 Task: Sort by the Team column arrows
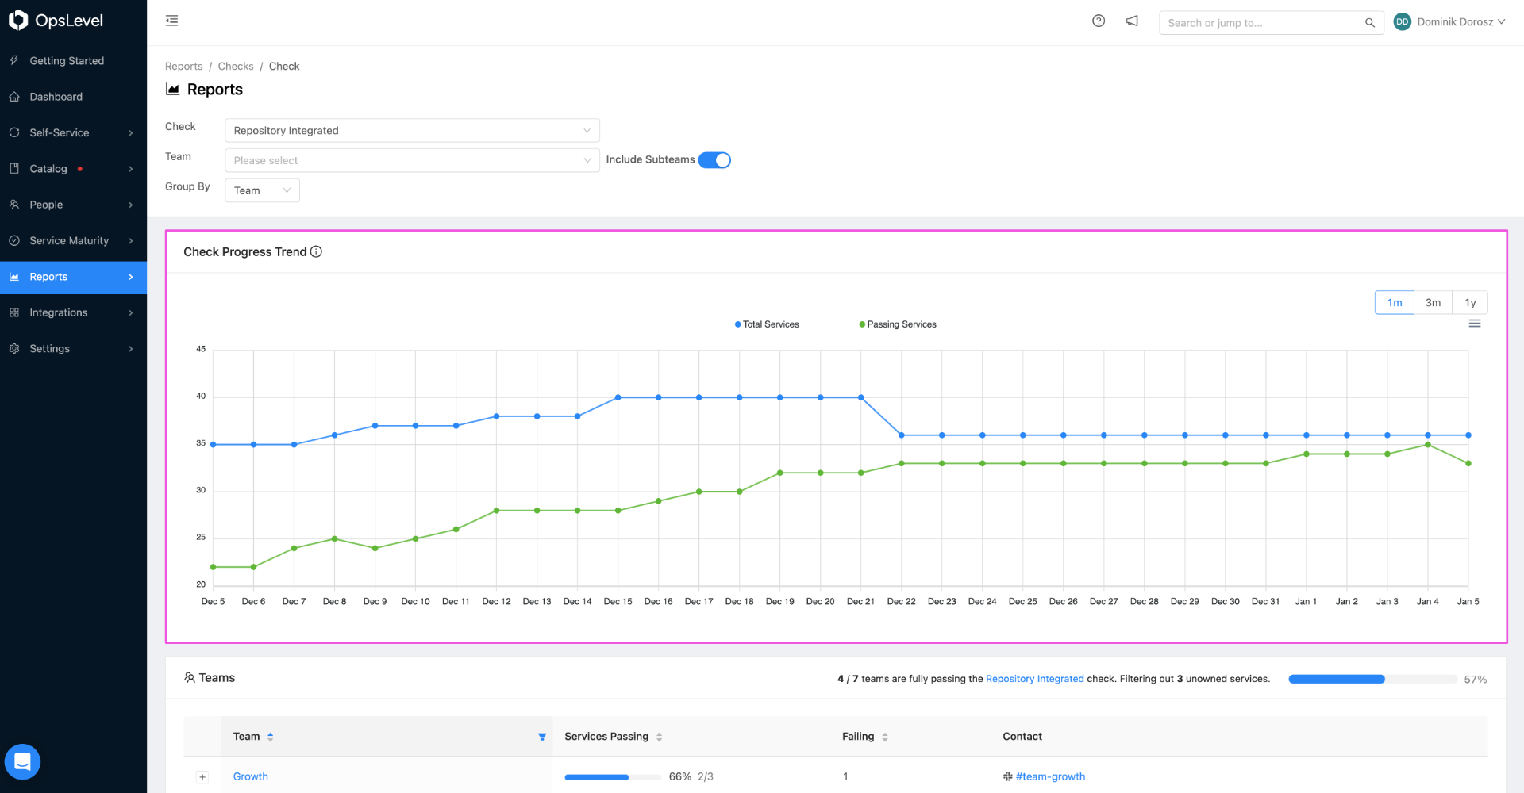[x=271, y=737]
